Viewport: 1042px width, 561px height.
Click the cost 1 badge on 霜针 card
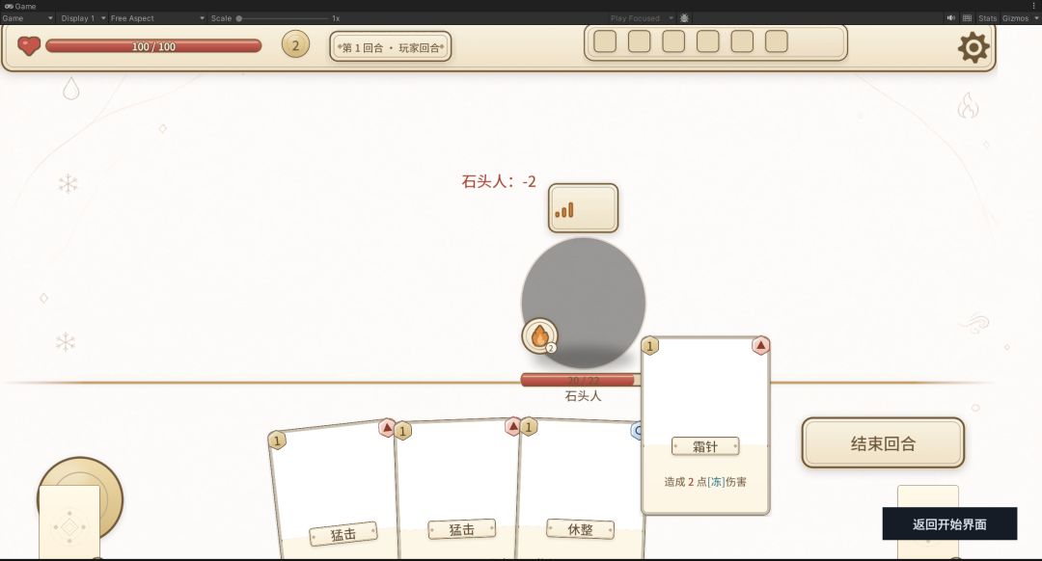point(650,345)
